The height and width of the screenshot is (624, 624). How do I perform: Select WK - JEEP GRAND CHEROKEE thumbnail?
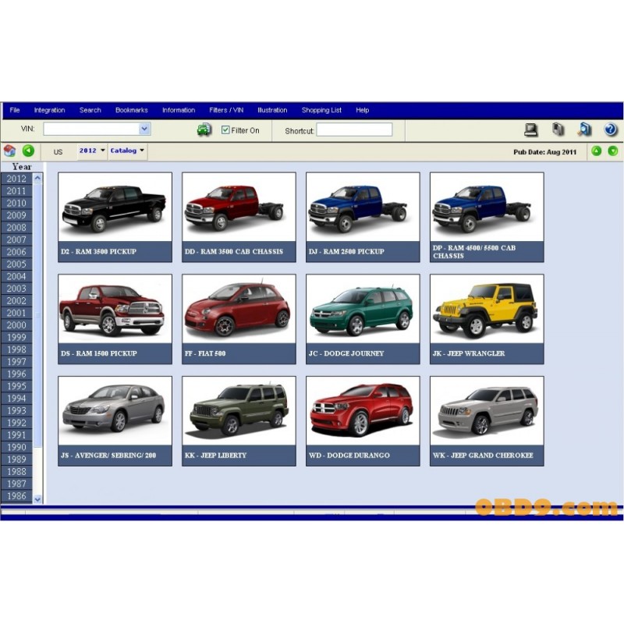[x=487, y=421]
